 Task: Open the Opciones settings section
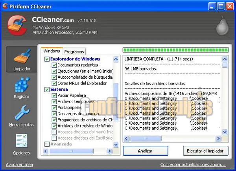(x=22, y=144)
